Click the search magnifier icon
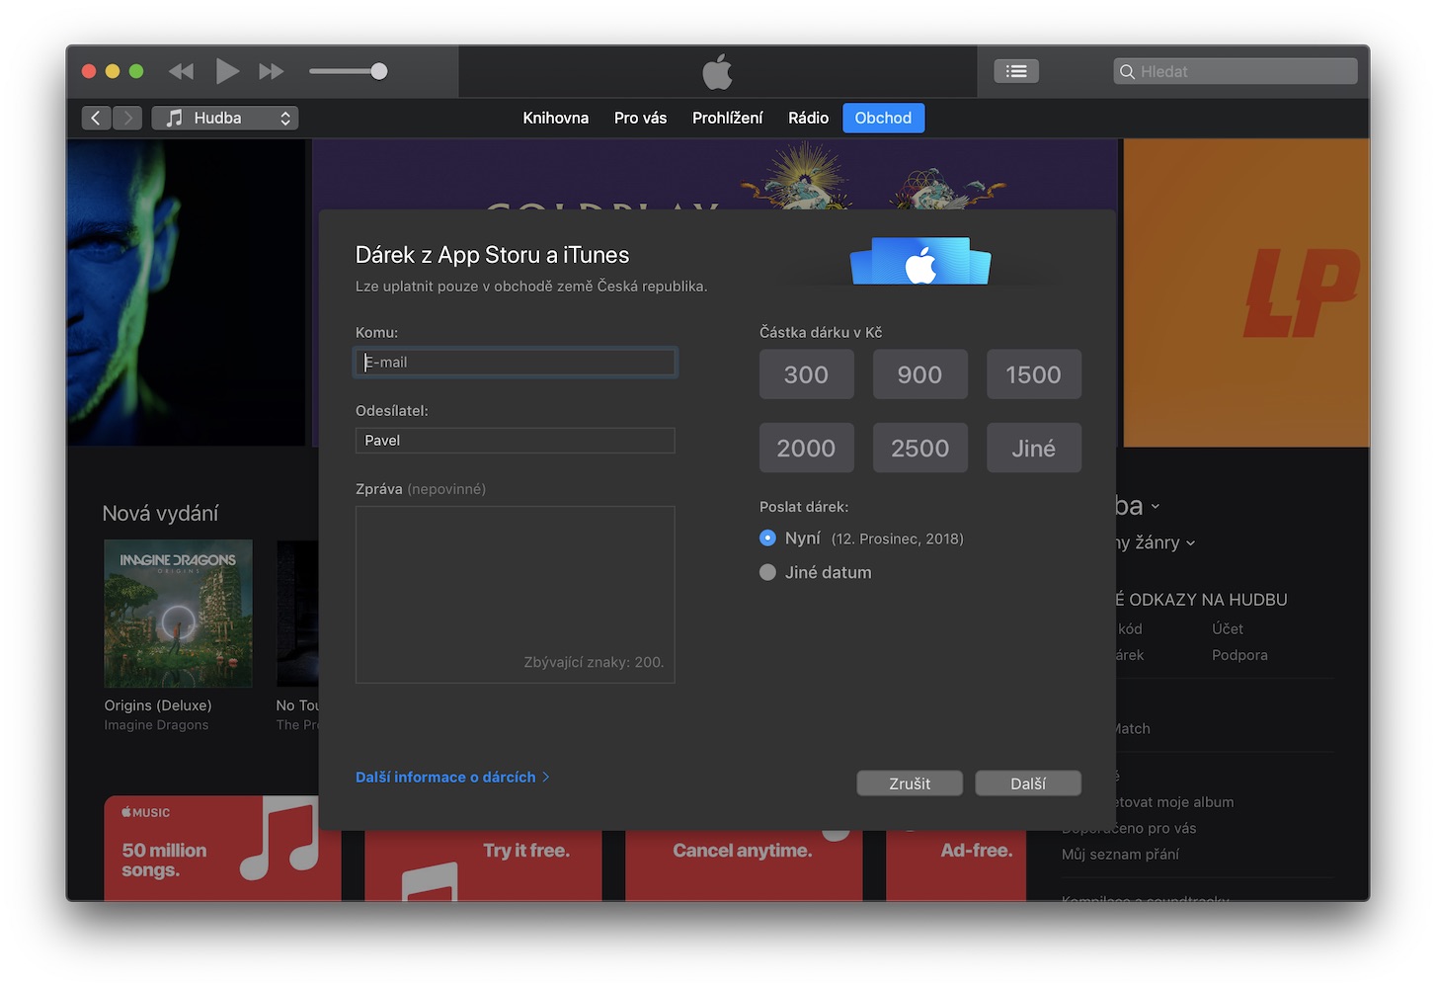This screenshot has width=1436, height=989. tap(1127, 71)
